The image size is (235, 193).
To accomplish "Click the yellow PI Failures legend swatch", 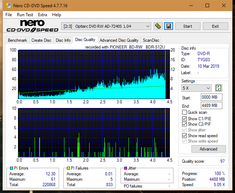I will (x=68, y=168).
